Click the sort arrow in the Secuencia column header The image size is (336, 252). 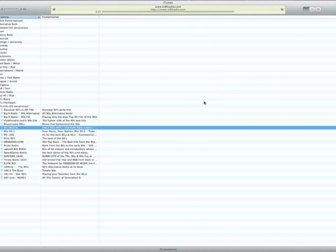click(x=39, y=17)
